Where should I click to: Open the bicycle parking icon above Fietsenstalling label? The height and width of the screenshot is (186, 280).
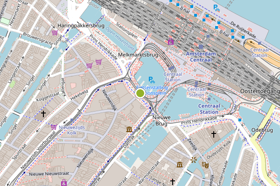coord(152,80)
